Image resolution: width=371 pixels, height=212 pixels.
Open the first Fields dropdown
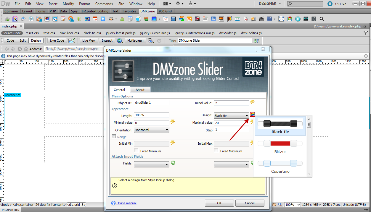coord(151,164)
